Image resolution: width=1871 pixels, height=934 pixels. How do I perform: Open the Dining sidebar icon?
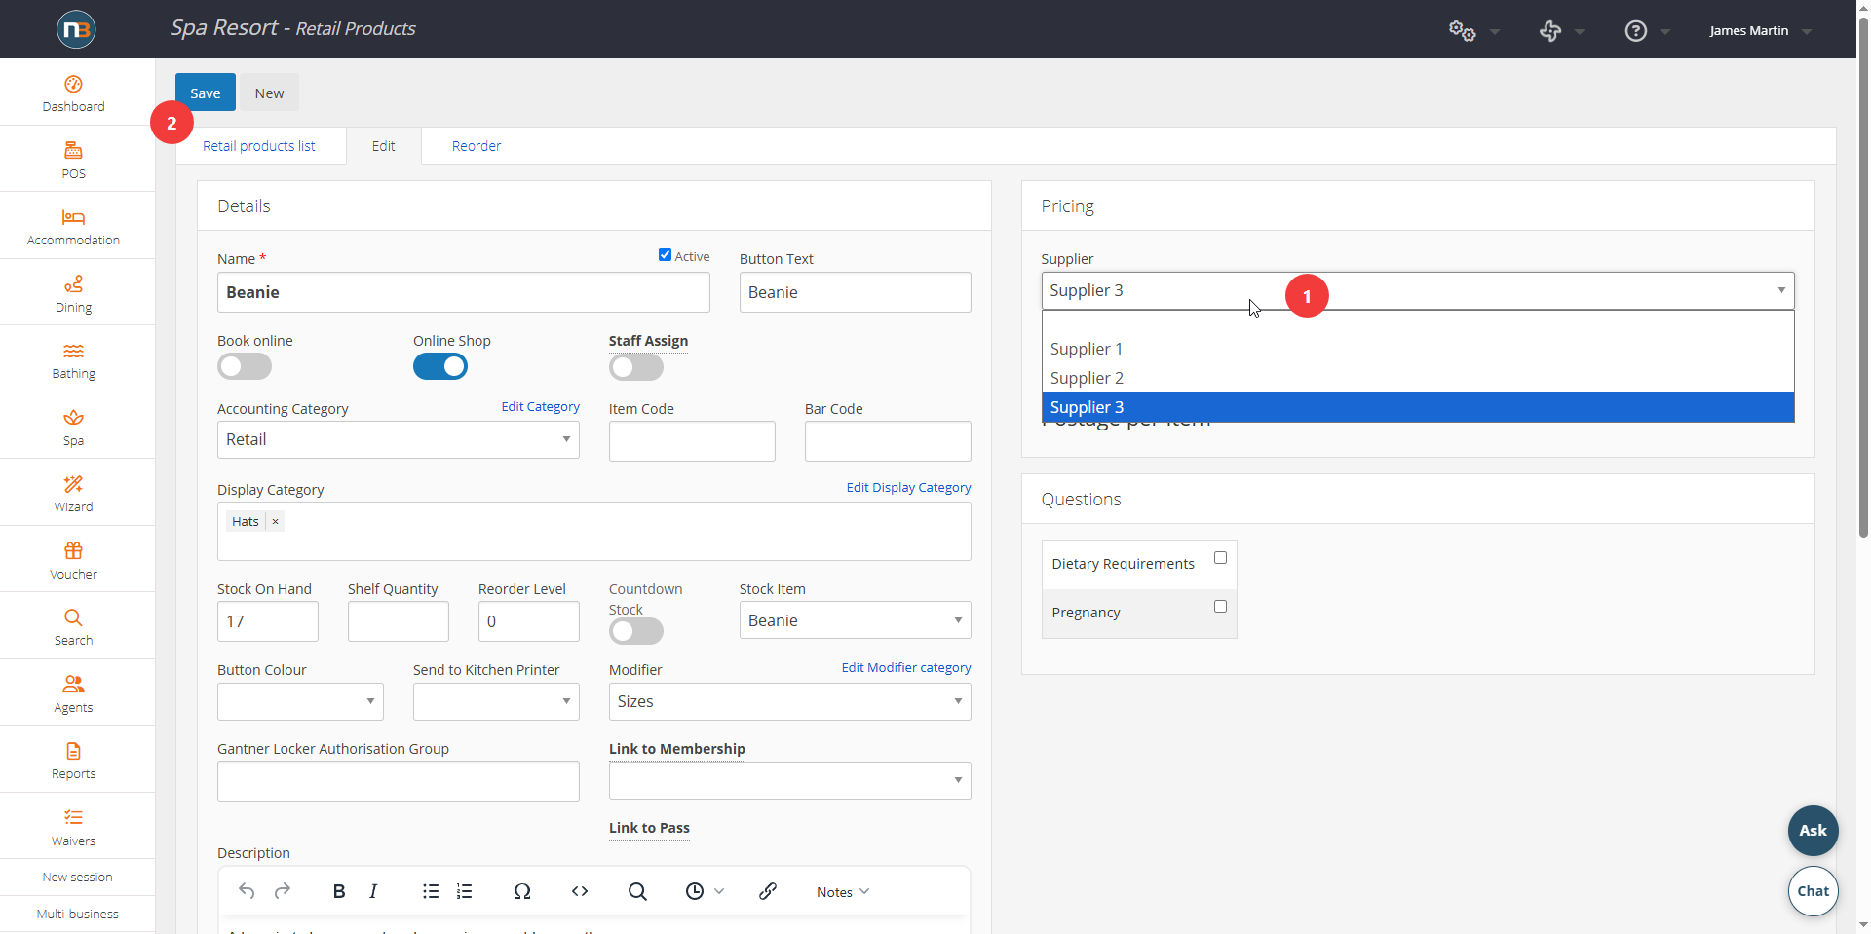tap(73, 284)
